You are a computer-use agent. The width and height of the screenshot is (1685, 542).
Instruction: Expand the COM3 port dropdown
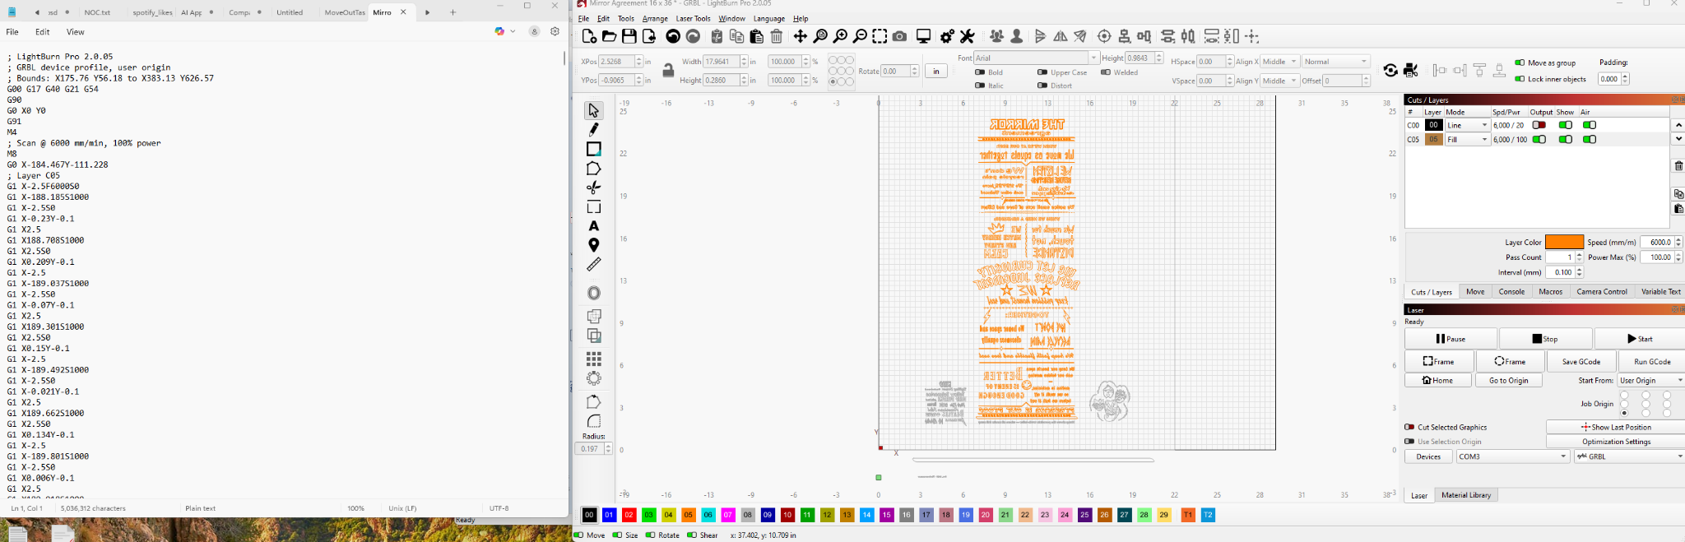click(x=1512, y=456)
